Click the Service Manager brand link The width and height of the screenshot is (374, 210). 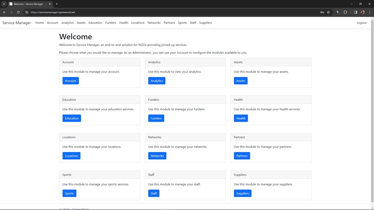[x=17, y=23]
